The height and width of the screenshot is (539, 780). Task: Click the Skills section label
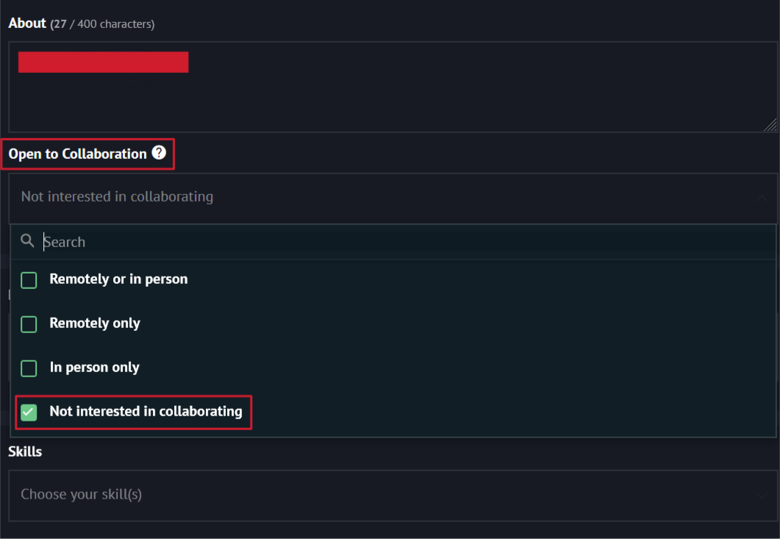click(25, 451)
